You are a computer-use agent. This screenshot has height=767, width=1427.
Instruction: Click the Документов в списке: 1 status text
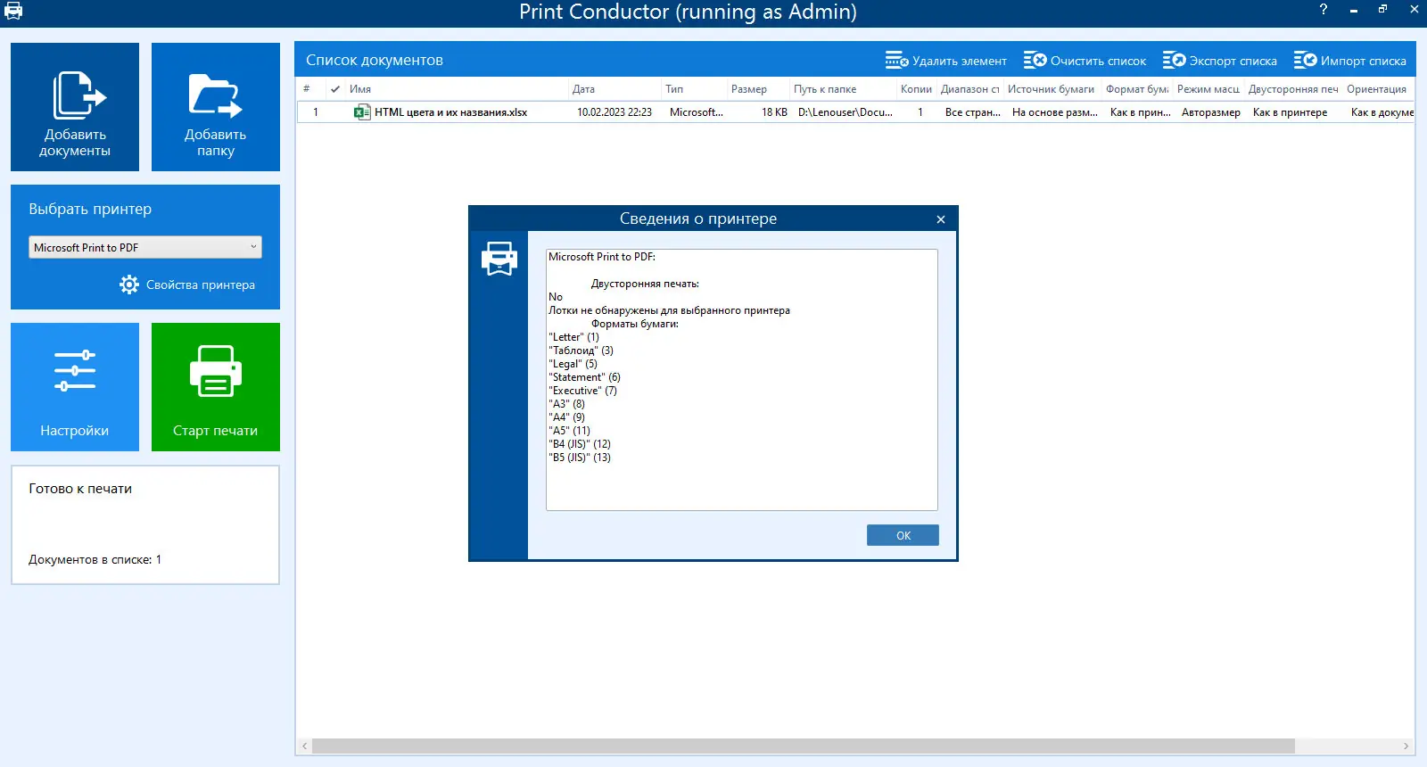coord(95,559)
